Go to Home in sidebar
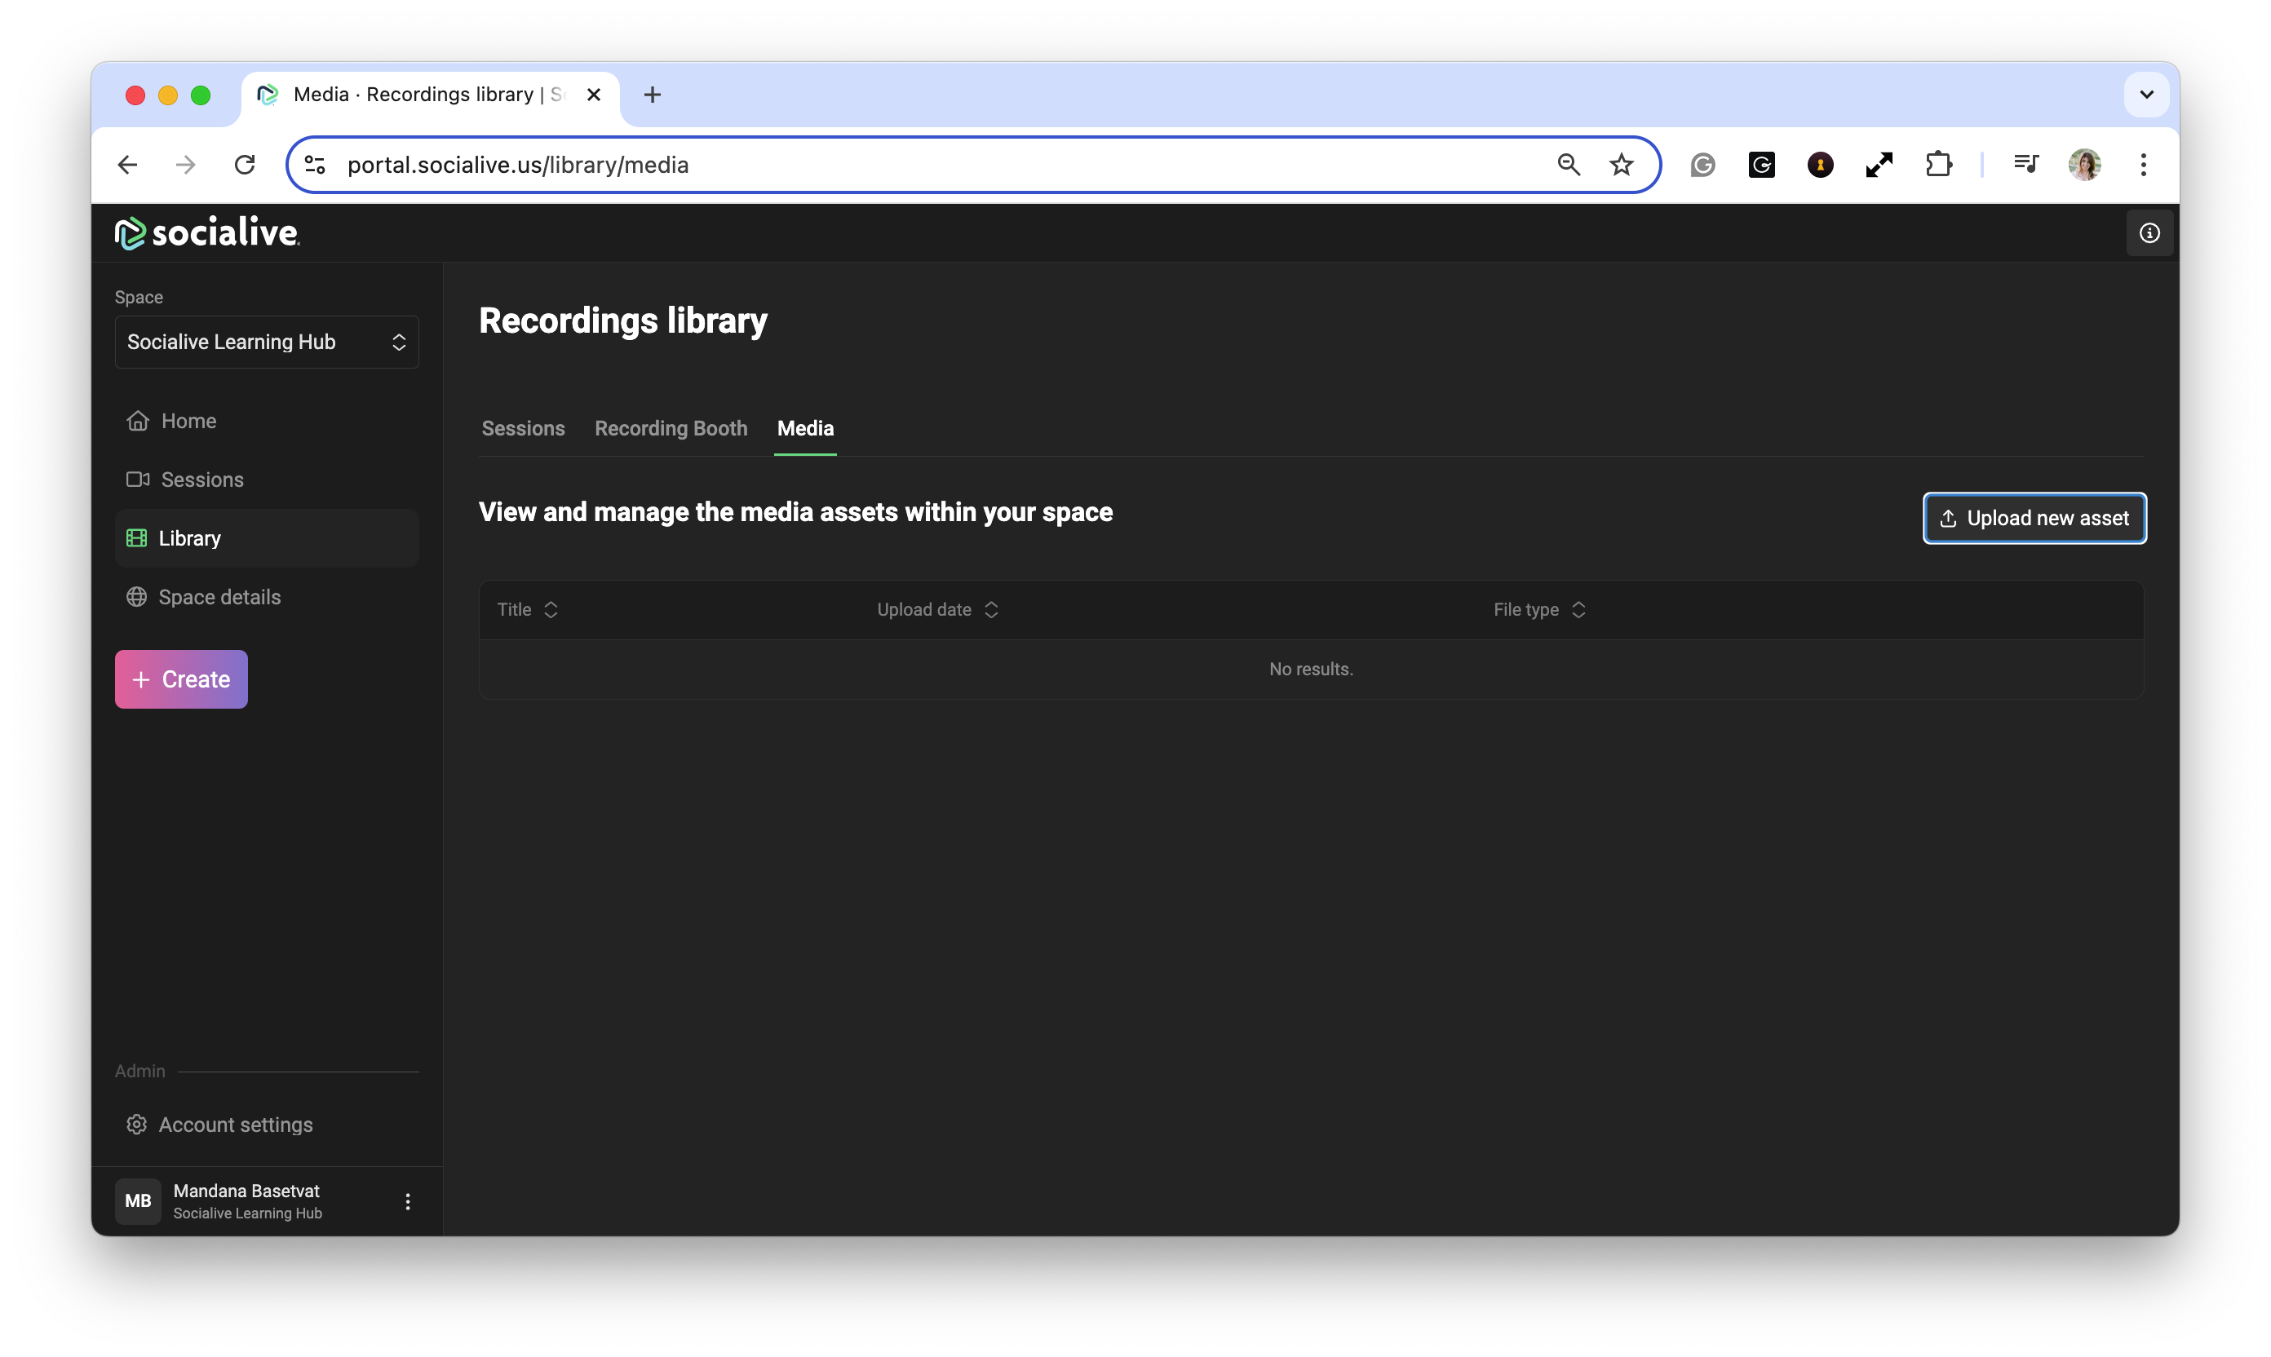The height and width of the screenshot is (1357, 2271). click(188, 421)
